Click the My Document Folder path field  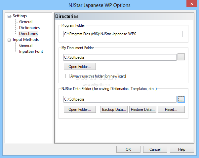click(120, 57)
